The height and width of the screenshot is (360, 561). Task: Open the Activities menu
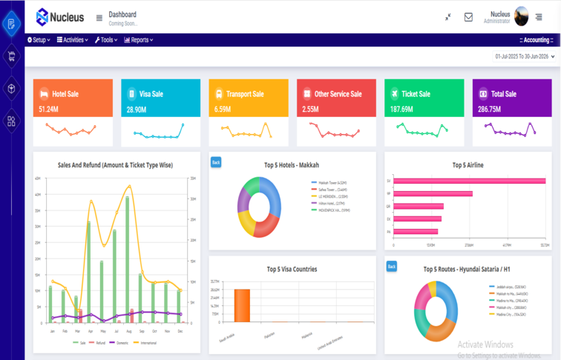point(72,40)
